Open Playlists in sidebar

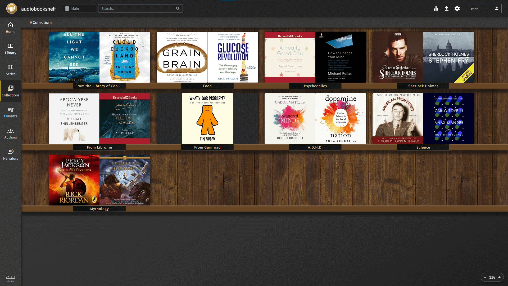(x=11, y=112)
